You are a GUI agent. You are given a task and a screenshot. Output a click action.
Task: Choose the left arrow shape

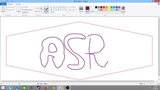point(63,7)
